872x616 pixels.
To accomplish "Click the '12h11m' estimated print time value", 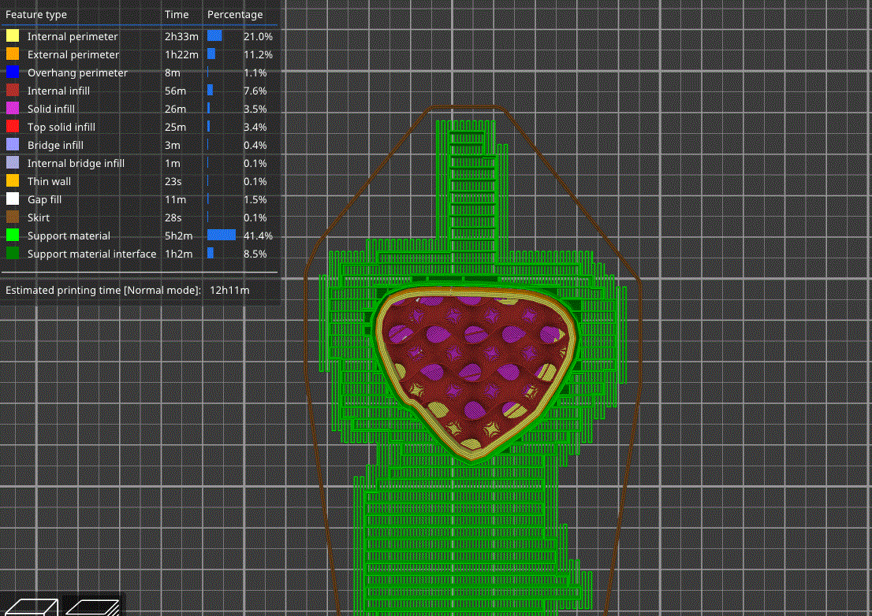I will tap(229, 290).
